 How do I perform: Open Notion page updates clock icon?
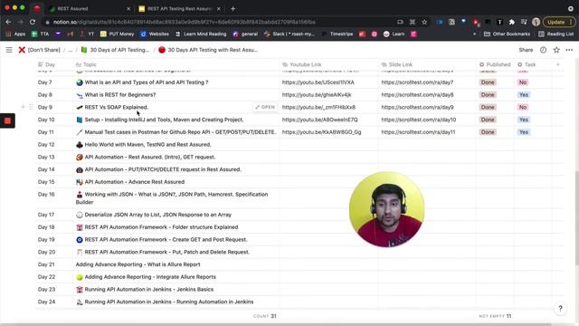pos(543,50)
